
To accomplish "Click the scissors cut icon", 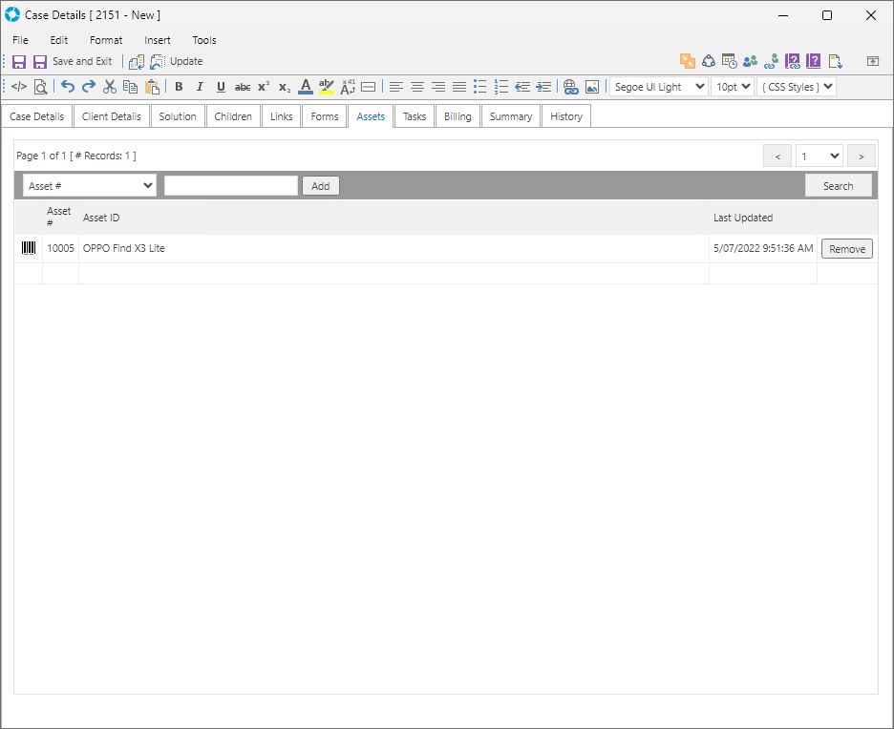I will tap(110, 87).
